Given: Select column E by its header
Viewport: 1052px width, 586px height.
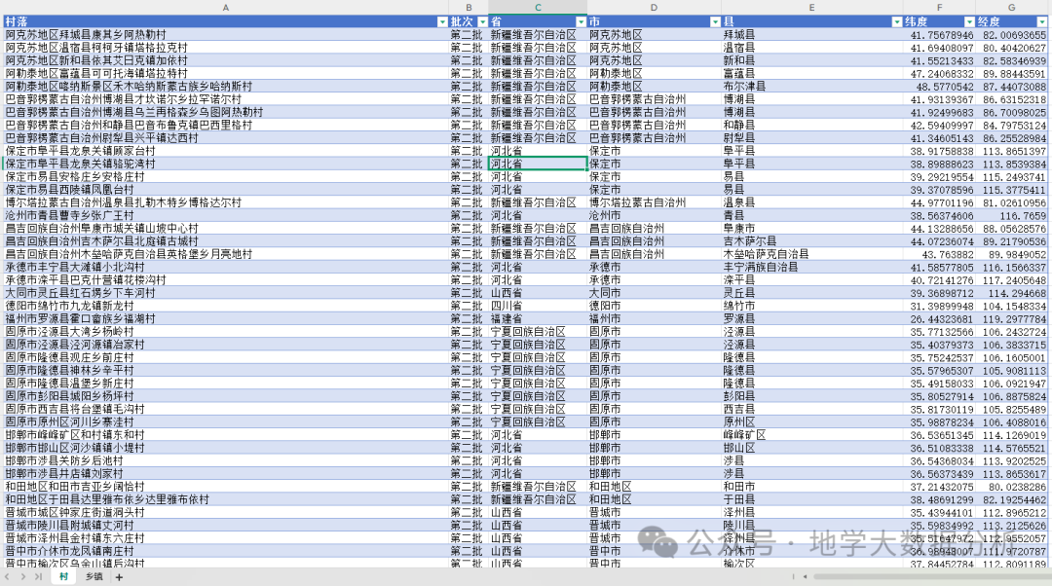Looking at the screenshot, I should (x=811, y=8).
